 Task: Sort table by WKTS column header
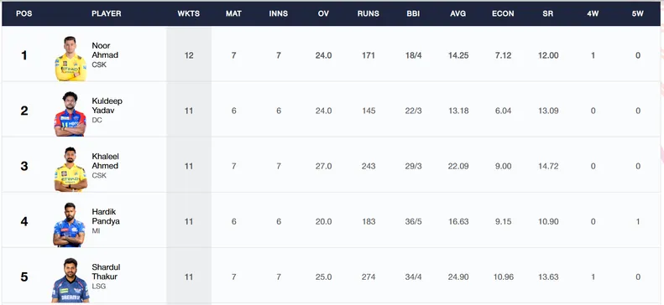point(189,13)
